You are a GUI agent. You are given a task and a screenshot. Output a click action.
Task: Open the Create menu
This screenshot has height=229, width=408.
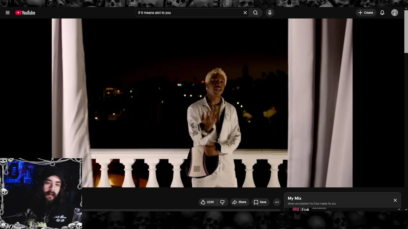coord(366,13)
